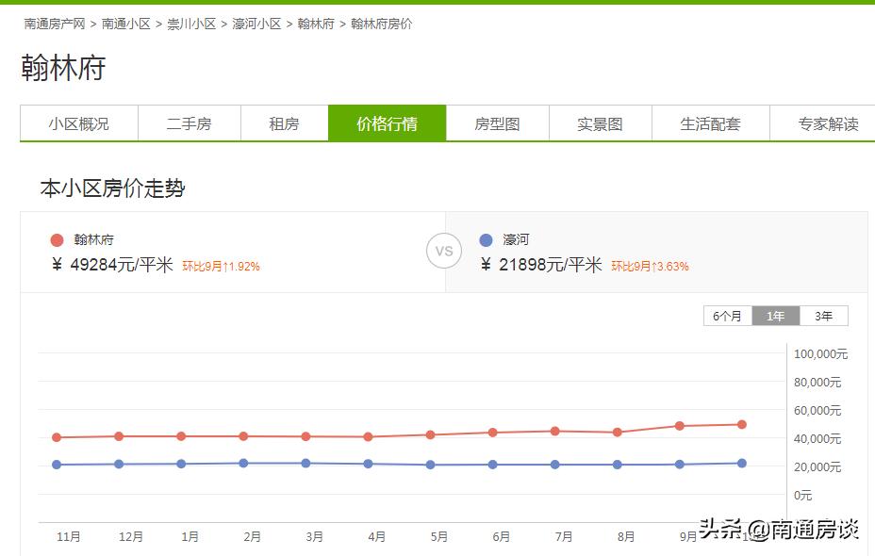Go to 南通房产网 breadcrumb link

(x=55, y=24)
